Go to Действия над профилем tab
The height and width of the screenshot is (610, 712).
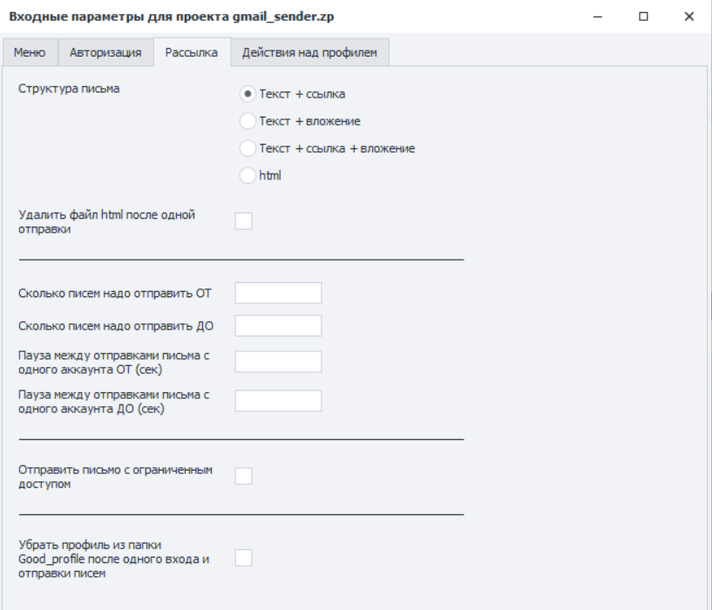tap(309, 52)
